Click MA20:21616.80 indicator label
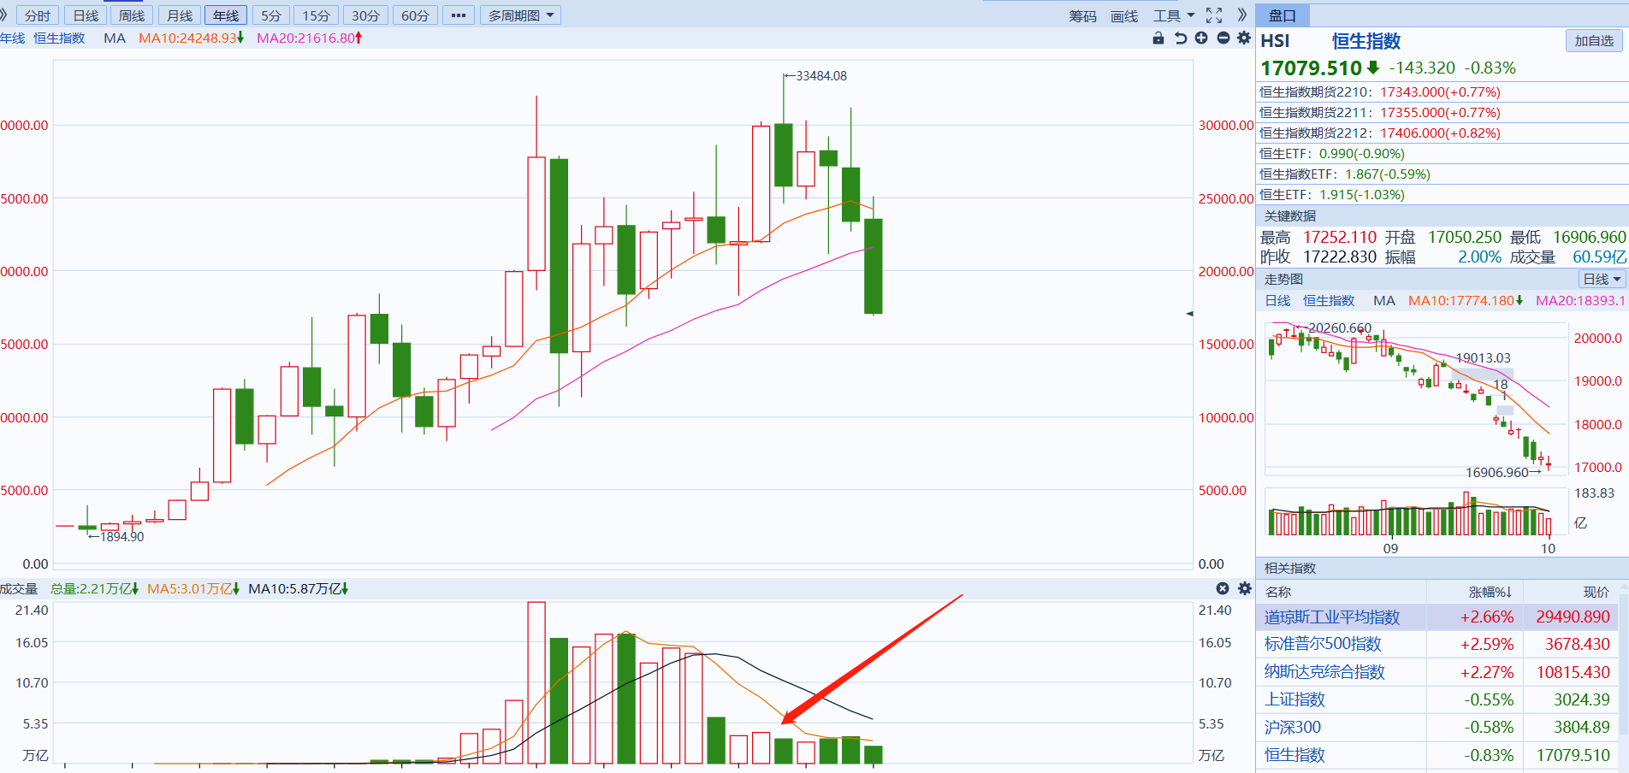 (310, 38)
